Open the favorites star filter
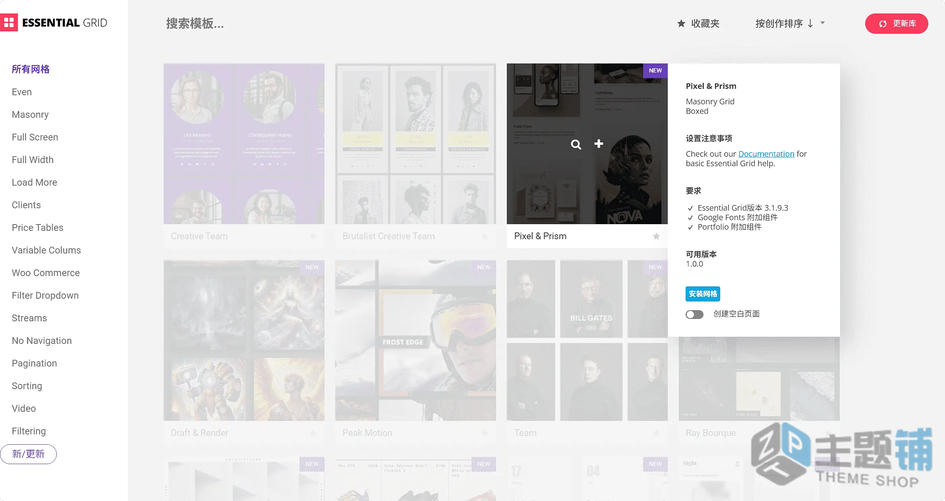The image size is (945, 501). point(681,23)
